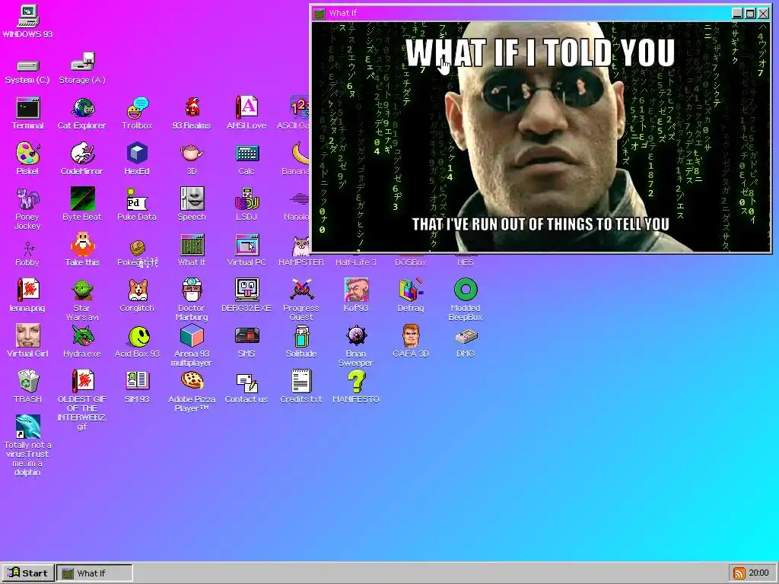
Task: Minimize the What If window
Action: click(737, 14)
